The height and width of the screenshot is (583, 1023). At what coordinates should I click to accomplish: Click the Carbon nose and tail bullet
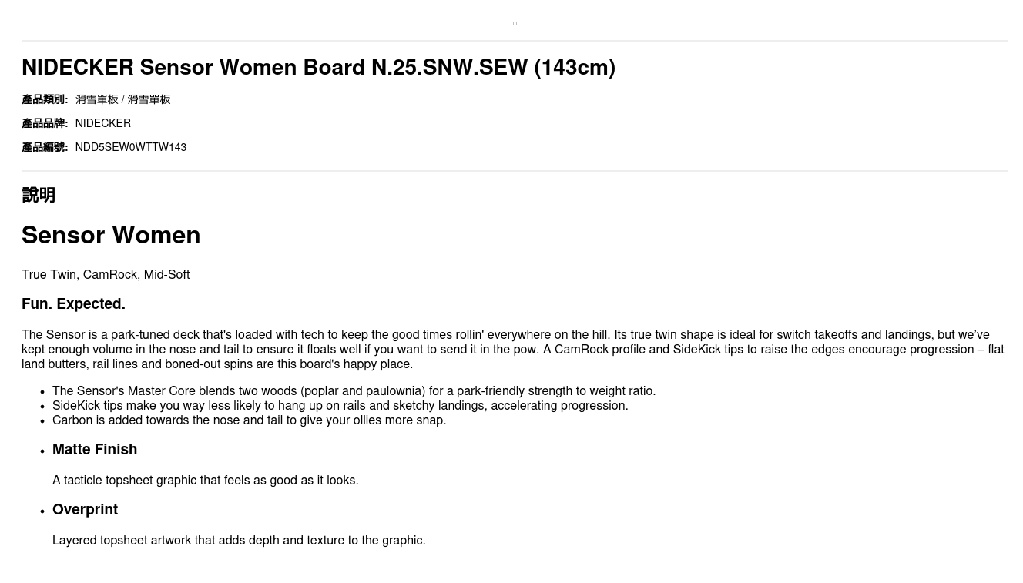tap(249, 420)
